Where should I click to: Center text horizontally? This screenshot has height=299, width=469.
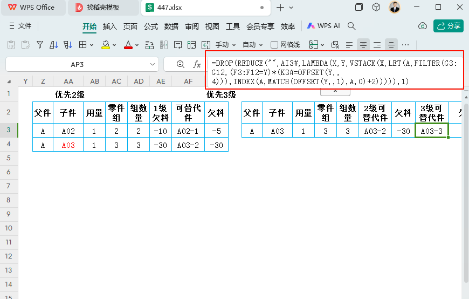point(363,45)
